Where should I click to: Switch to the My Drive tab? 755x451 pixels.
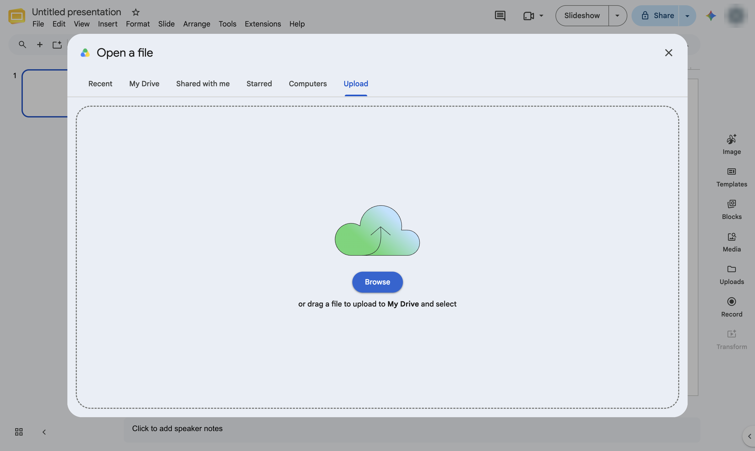(x=144, y=84)
